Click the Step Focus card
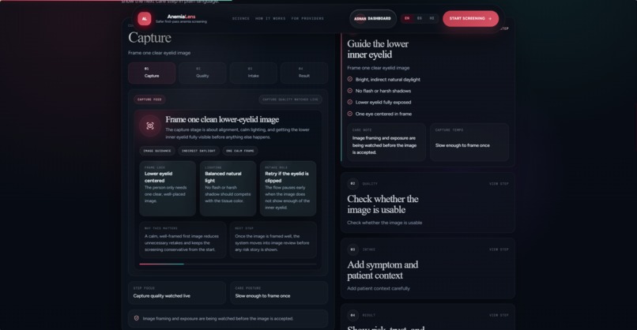Image resolution: width=637 pixels, height=330 pixels. (x=177, y=293)
